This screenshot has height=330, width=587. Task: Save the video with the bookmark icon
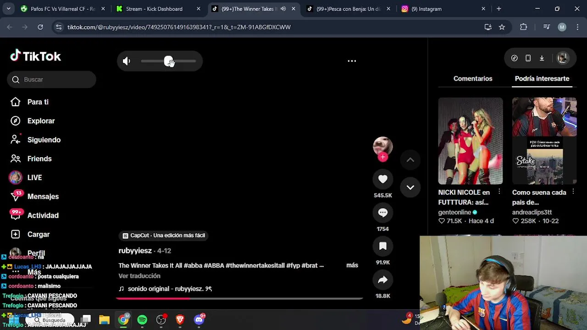tap(383, 246)
